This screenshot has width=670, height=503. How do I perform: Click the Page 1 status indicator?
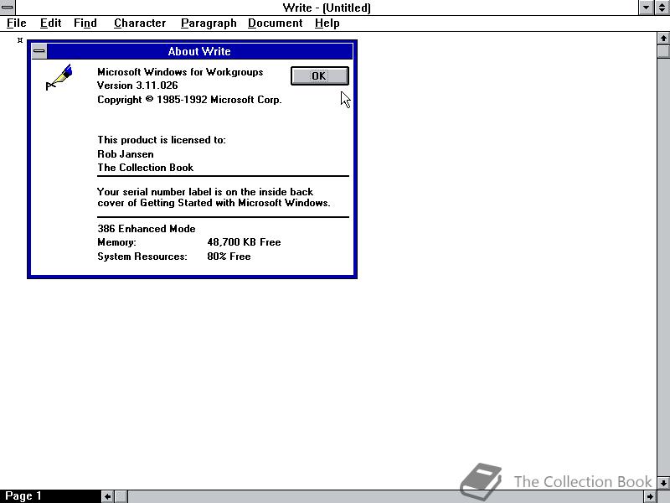point(23,496)
